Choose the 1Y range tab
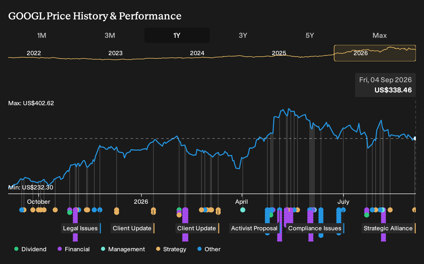 click(177, 35)
